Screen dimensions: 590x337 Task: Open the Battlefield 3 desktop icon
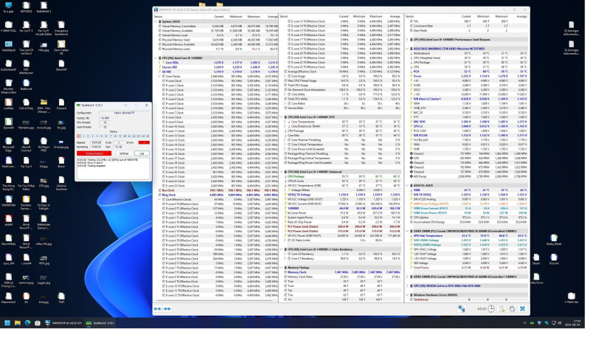click(44, 7)
